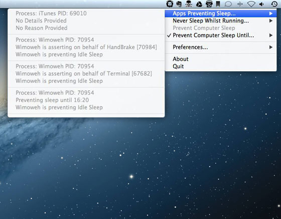The image size is (281, 219).
Task: Open the speech bubble Messages menu bar icon
Action: (228, 4)
